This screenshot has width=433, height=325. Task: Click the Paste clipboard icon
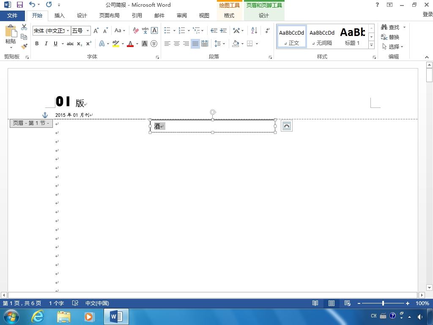11,31
